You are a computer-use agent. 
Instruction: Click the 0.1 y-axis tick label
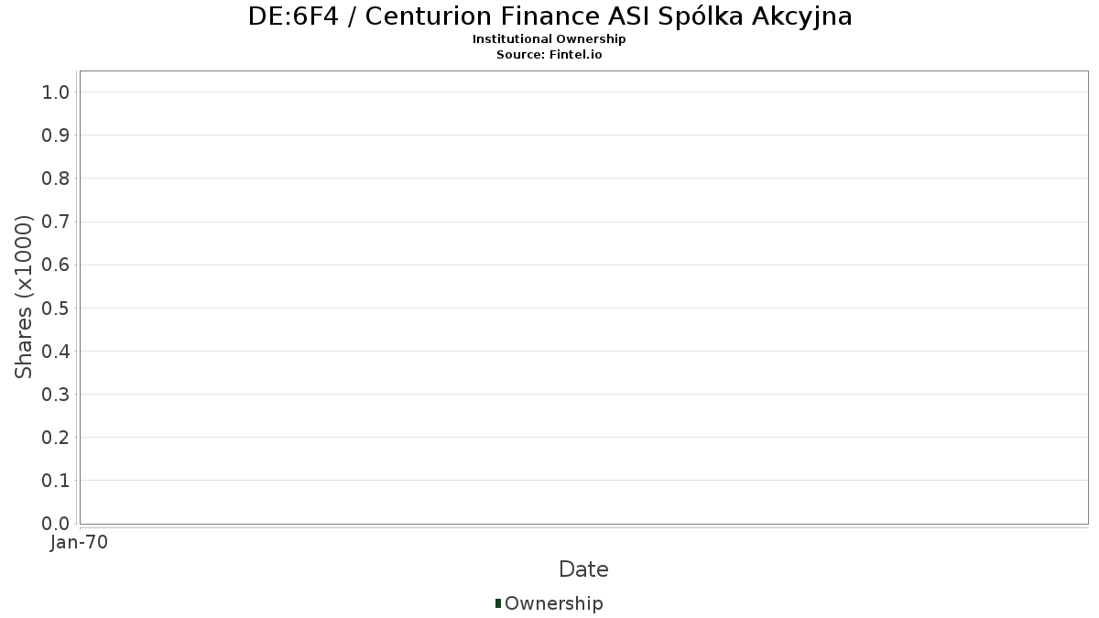pos(56,481)
